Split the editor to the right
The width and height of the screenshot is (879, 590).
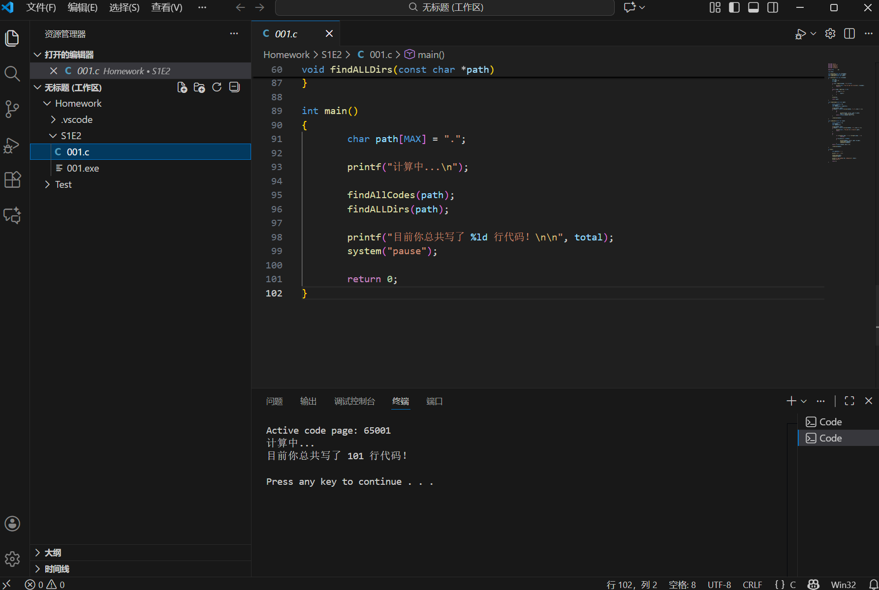pos(849,33)
